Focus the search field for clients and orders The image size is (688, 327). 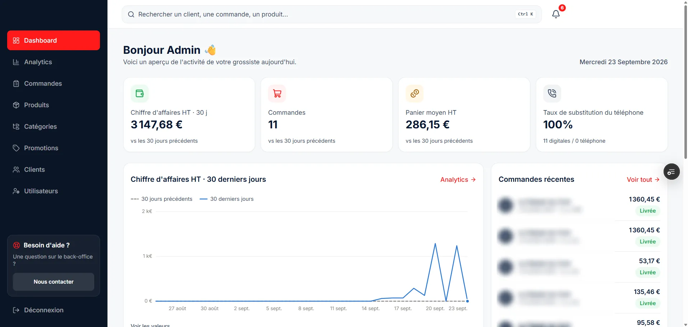(332, 14)
